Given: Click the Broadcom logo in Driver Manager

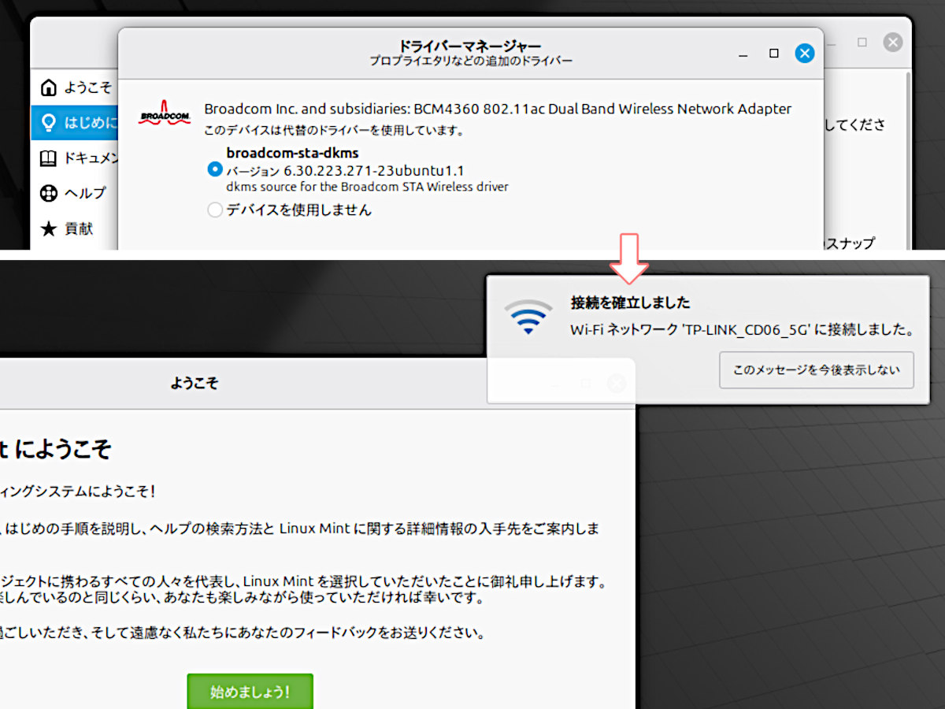Looking at the screenshot, I should 164,113.
